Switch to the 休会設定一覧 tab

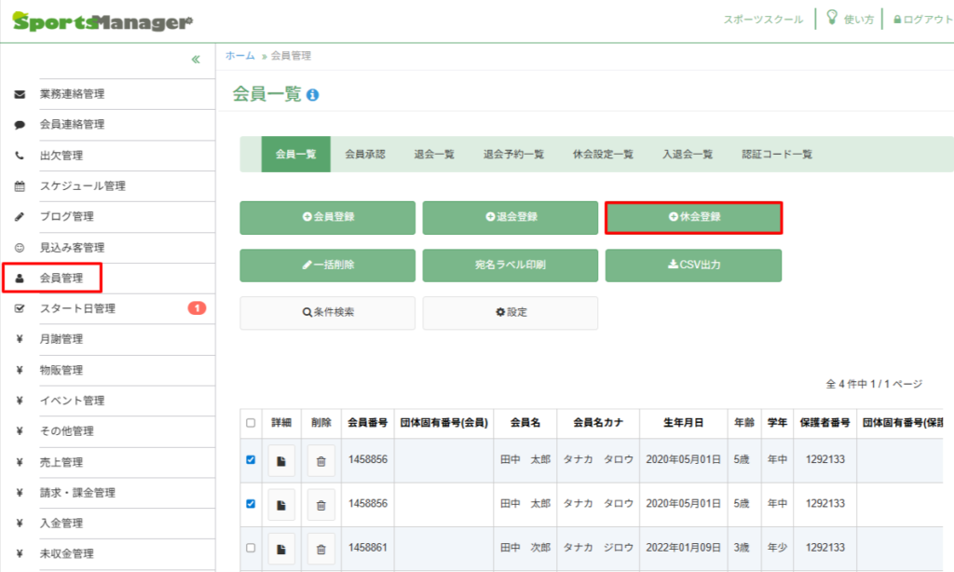(x=603, y=154)
